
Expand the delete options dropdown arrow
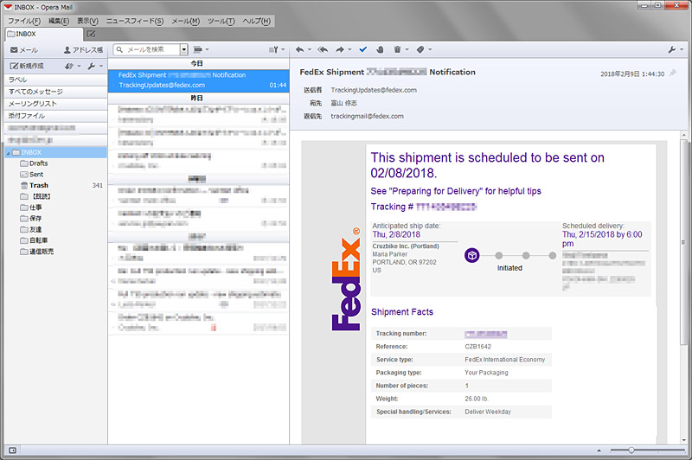[x=407, y=49]
